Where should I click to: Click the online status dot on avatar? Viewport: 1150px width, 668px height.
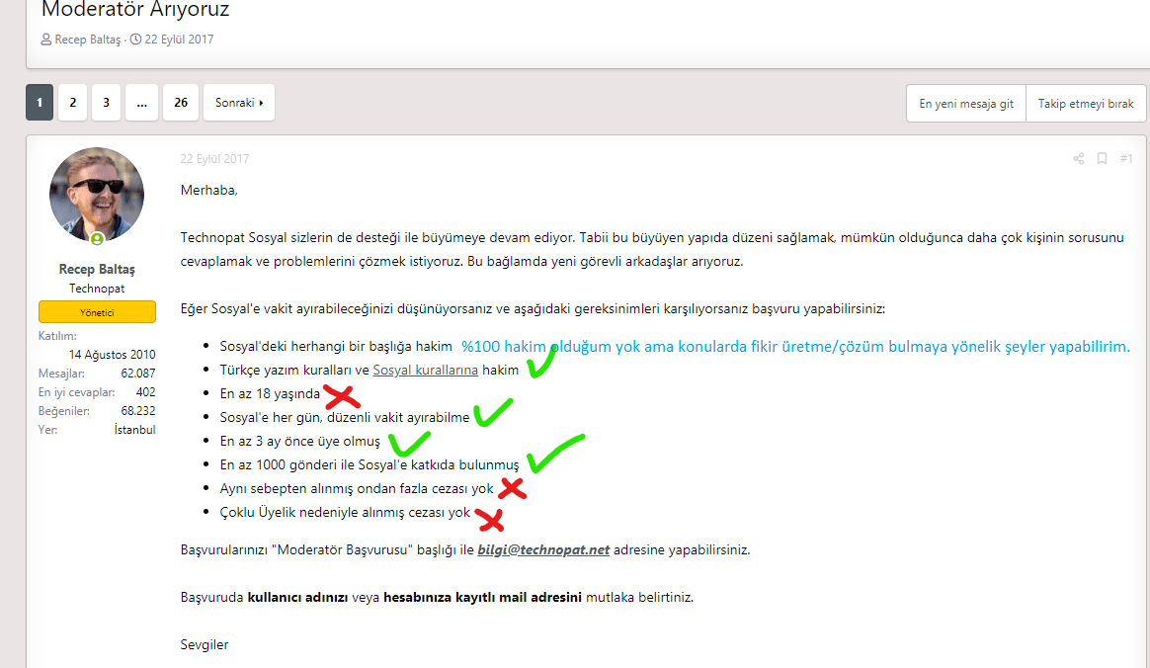[x=97, y=238]
